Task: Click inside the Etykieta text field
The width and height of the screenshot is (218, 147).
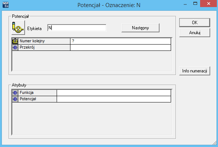Action: (77, 28)
